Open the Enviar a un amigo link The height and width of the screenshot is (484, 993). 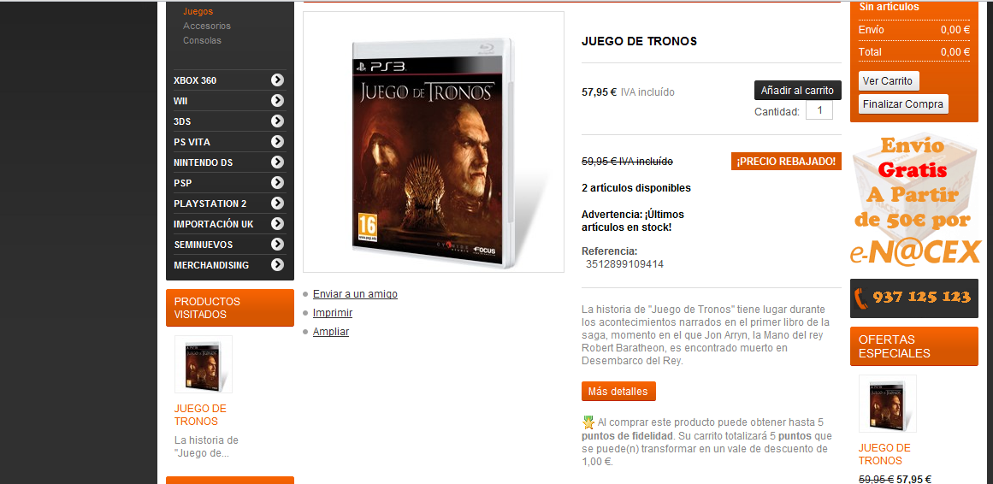(x=355, y=294)
